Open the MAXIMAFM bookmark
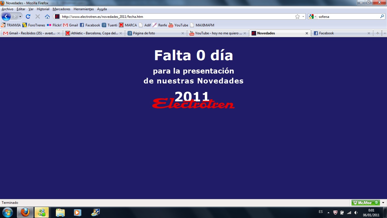This screenshot has height=218, width=387. 202,25
